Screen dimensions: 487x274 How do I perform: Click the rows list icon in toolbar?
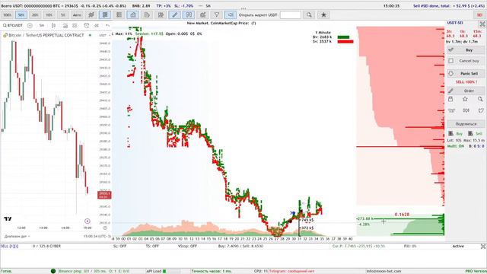(x=119, y=15)
